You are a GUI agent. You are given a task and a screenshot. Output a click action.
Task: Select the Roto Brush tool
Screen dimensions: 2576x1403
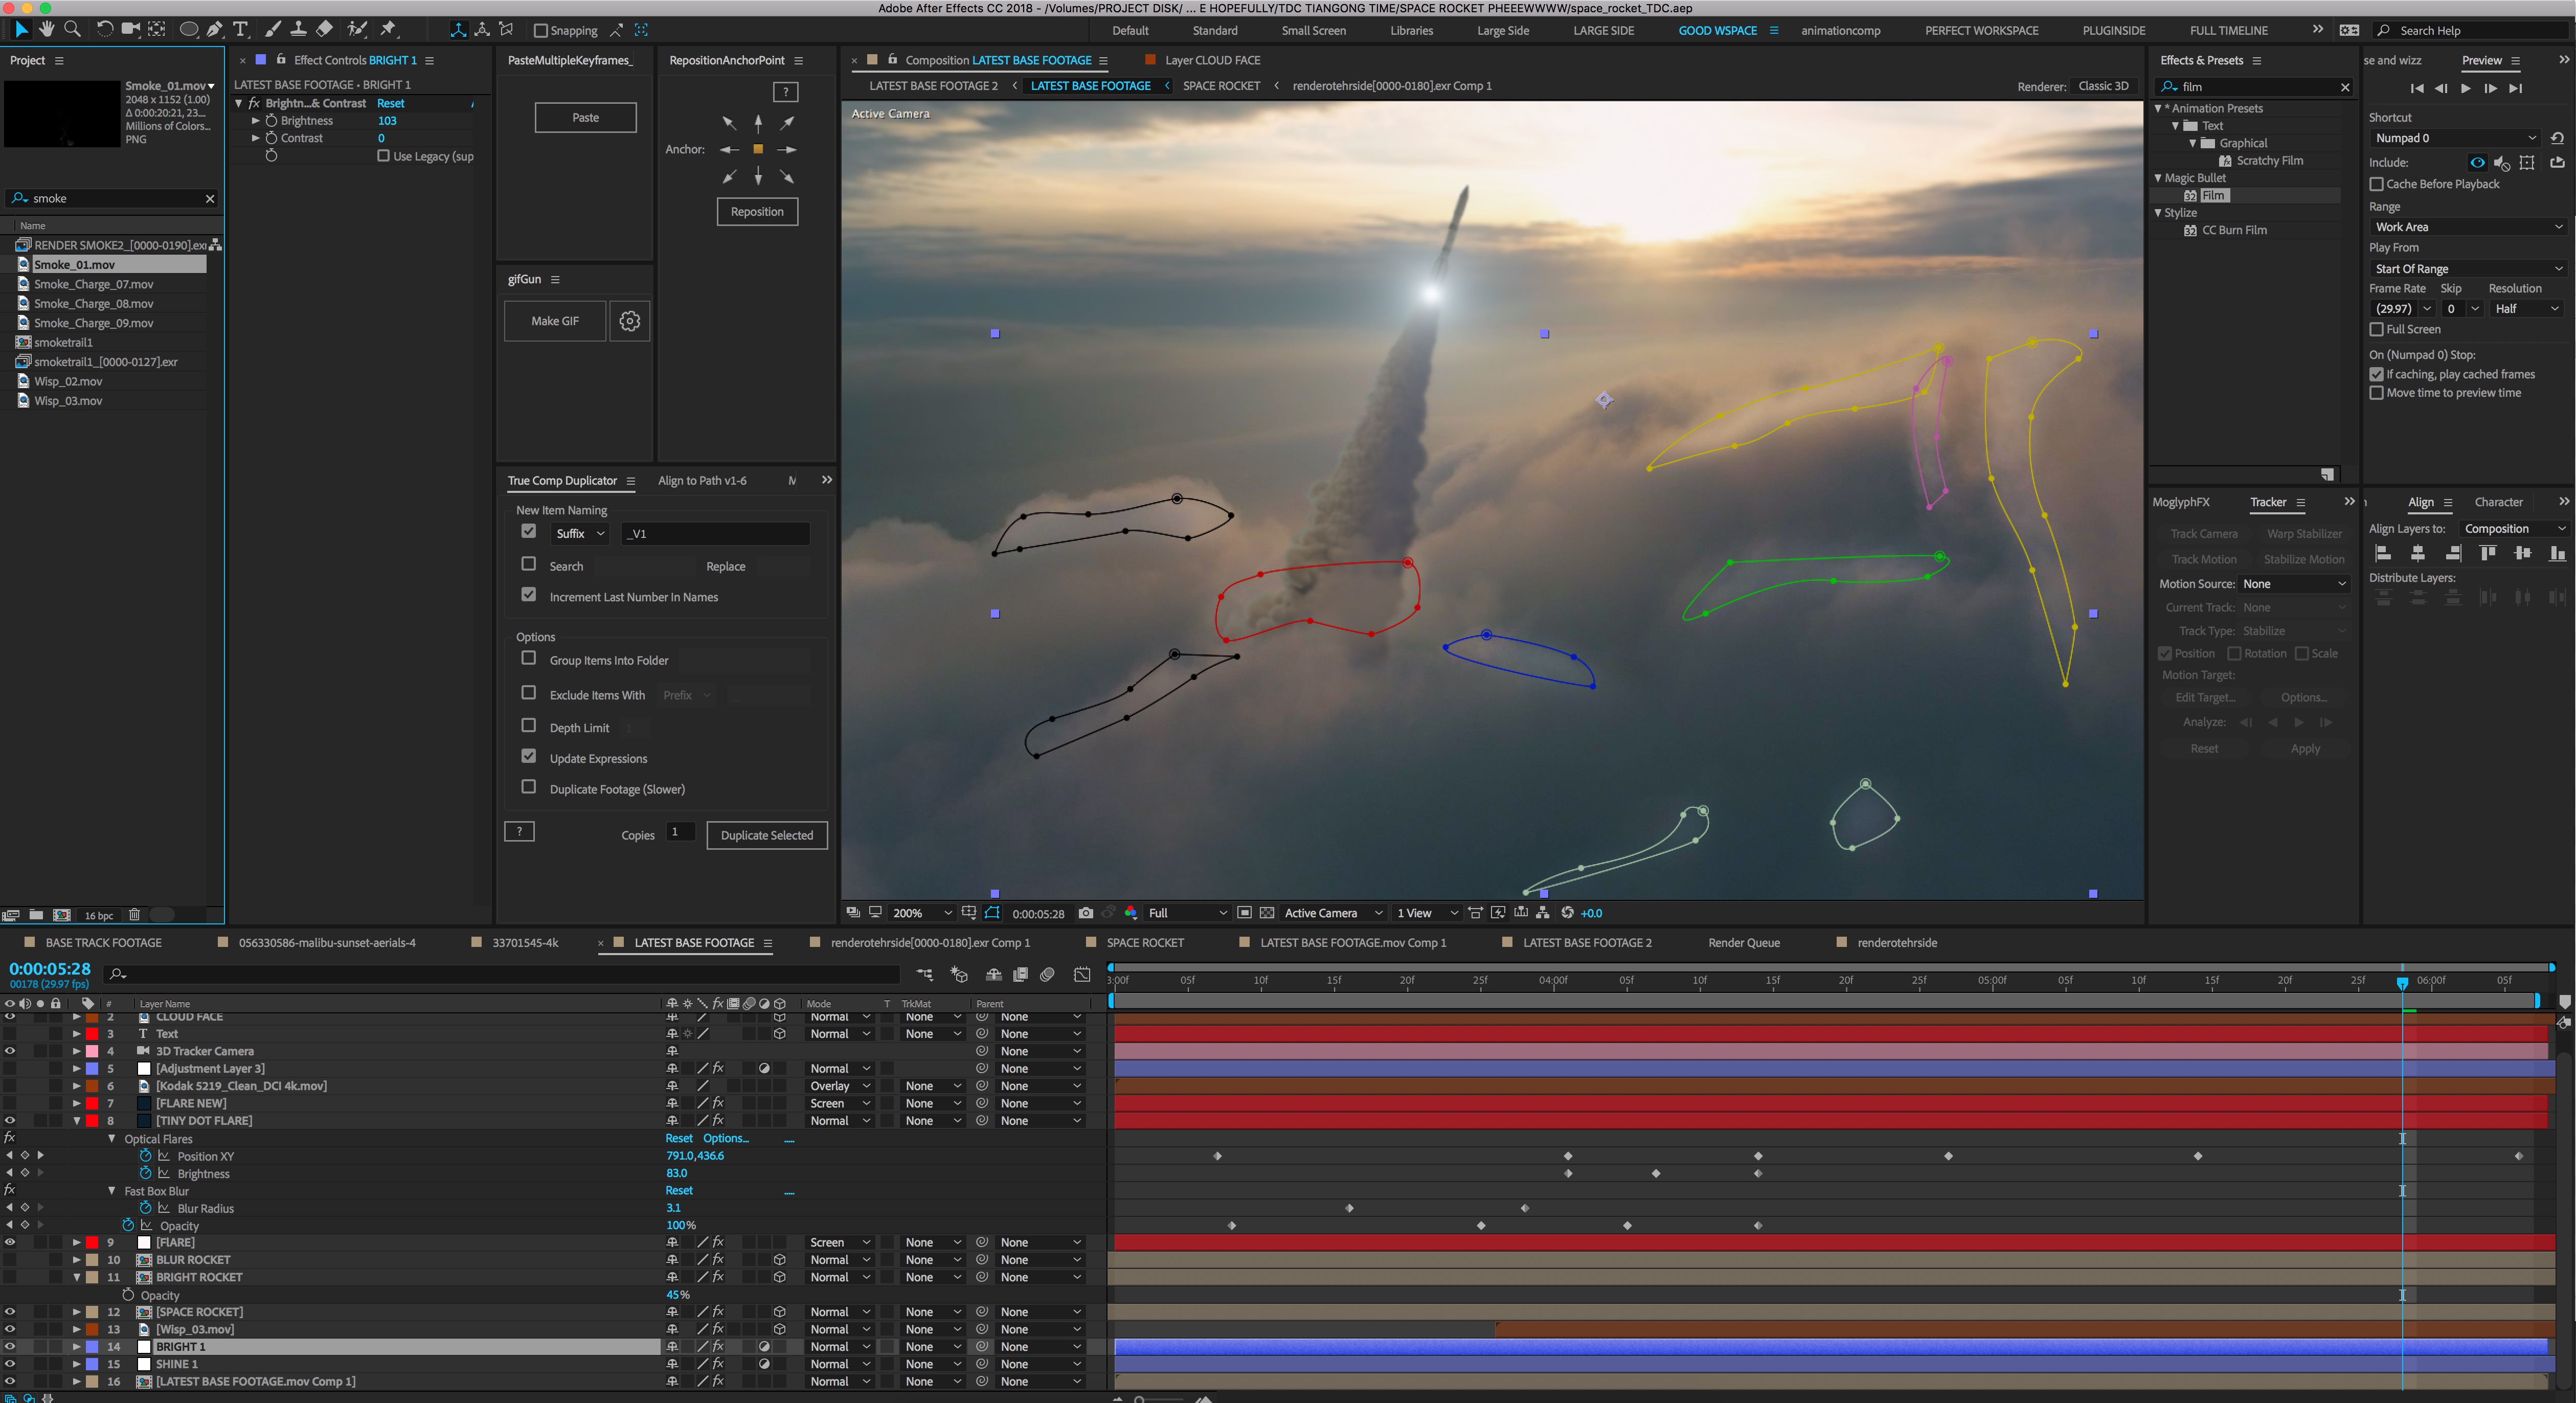[356, 30]
